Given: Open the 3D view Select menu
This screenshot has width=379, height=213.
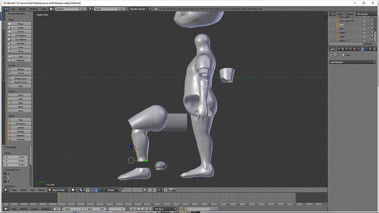Looking at the screenshot, I should coord(24,190).
